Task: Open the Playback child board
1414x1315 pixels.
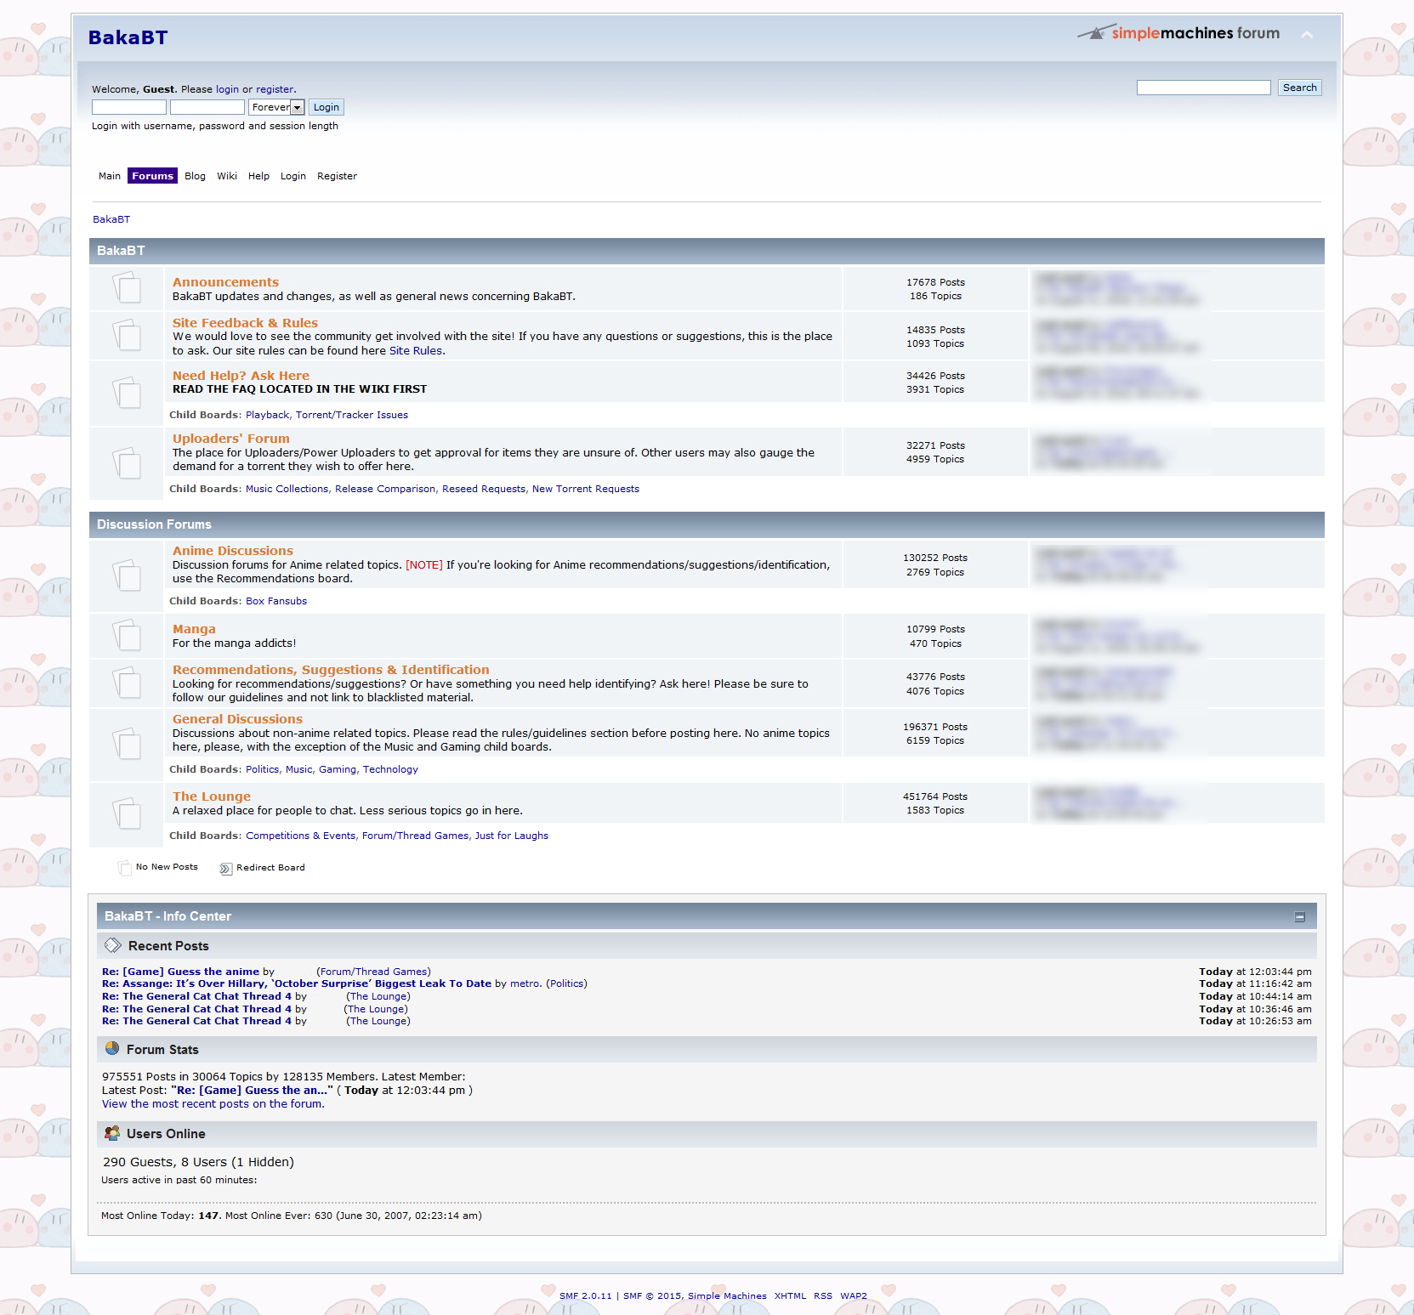Action: (267, 415)
